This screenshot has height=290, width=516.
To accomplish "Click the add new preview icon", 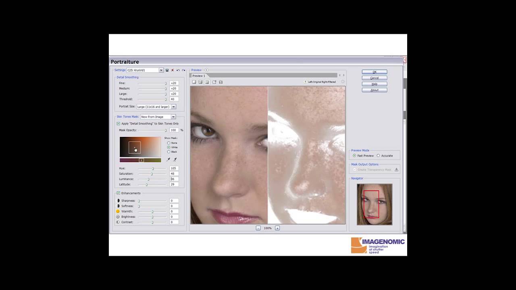I will tap(214, 82).
